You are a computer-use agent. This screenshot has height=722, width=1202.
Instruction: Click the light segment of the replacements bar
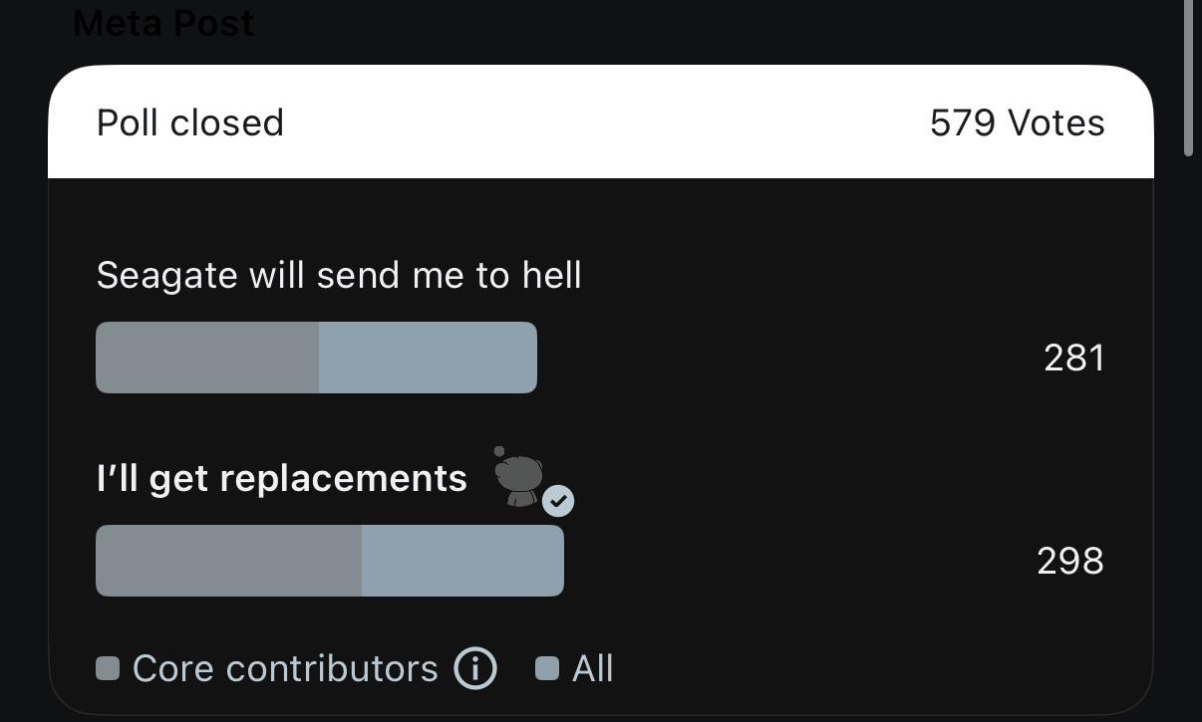point(462,561)
